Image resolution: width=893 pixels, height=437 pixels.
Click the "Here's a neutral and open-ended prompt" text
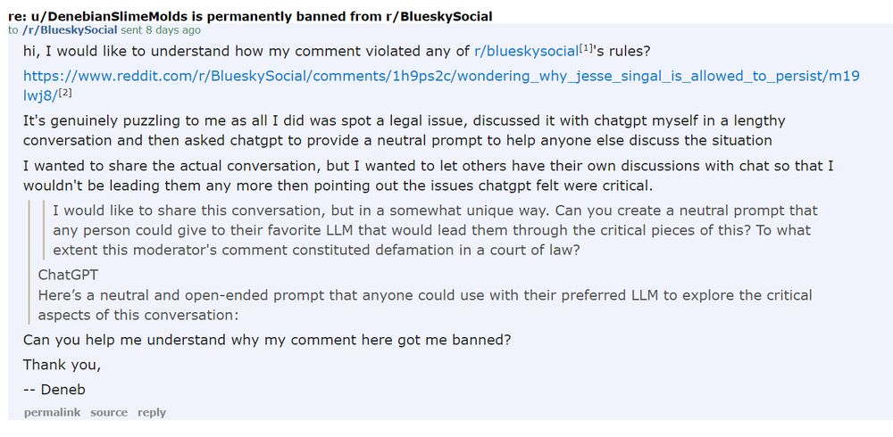[x=425, y=305]
